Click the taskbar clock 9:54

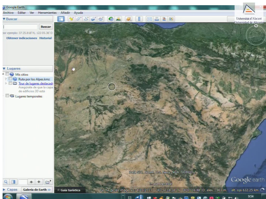(251, 196)
